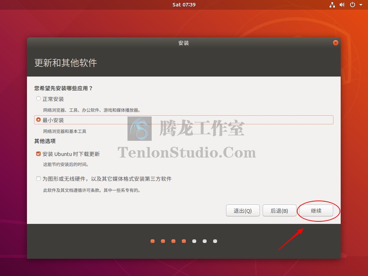Open the network status icon in top bar
This screenshot has height=276, width=368.
click(332, 5)
